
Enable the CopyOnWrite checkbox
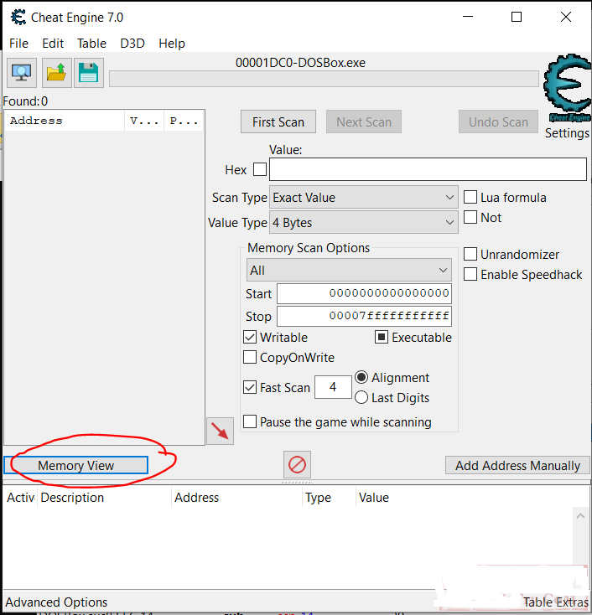pos(250,357)
